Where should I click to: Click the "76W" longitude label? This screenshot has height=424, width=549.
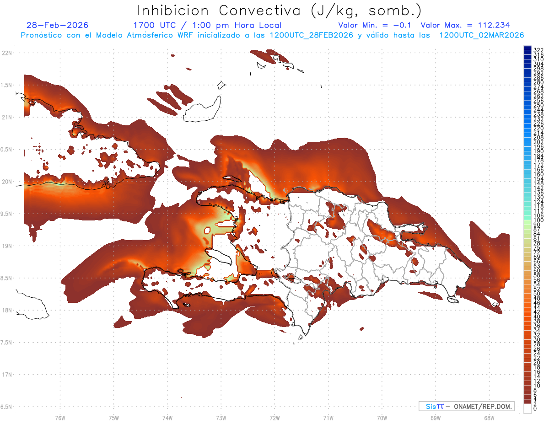pos(60,418)
